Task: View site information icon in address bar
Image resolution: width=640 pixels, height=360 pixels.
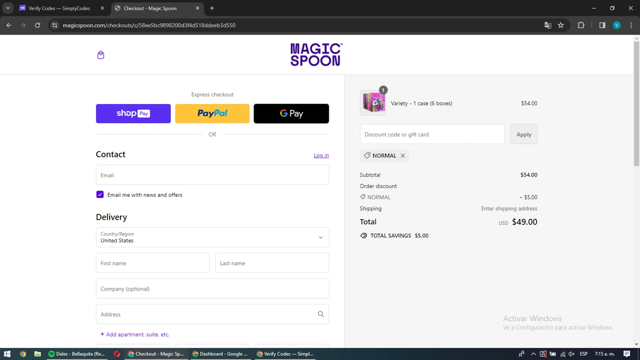Action: (55, 25)
